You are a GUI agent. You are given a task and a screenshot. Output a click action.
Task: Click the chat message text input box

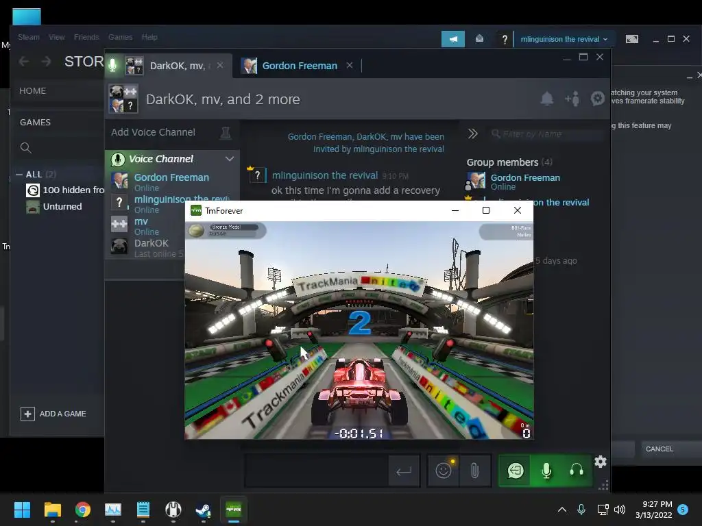[316, 471]
